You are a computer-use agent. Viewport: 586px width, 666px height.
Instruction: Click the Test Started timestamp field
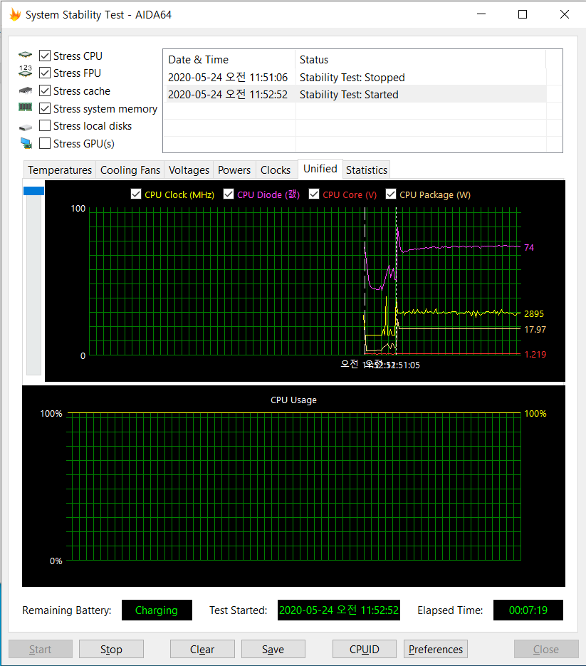(x=338, y=610)
